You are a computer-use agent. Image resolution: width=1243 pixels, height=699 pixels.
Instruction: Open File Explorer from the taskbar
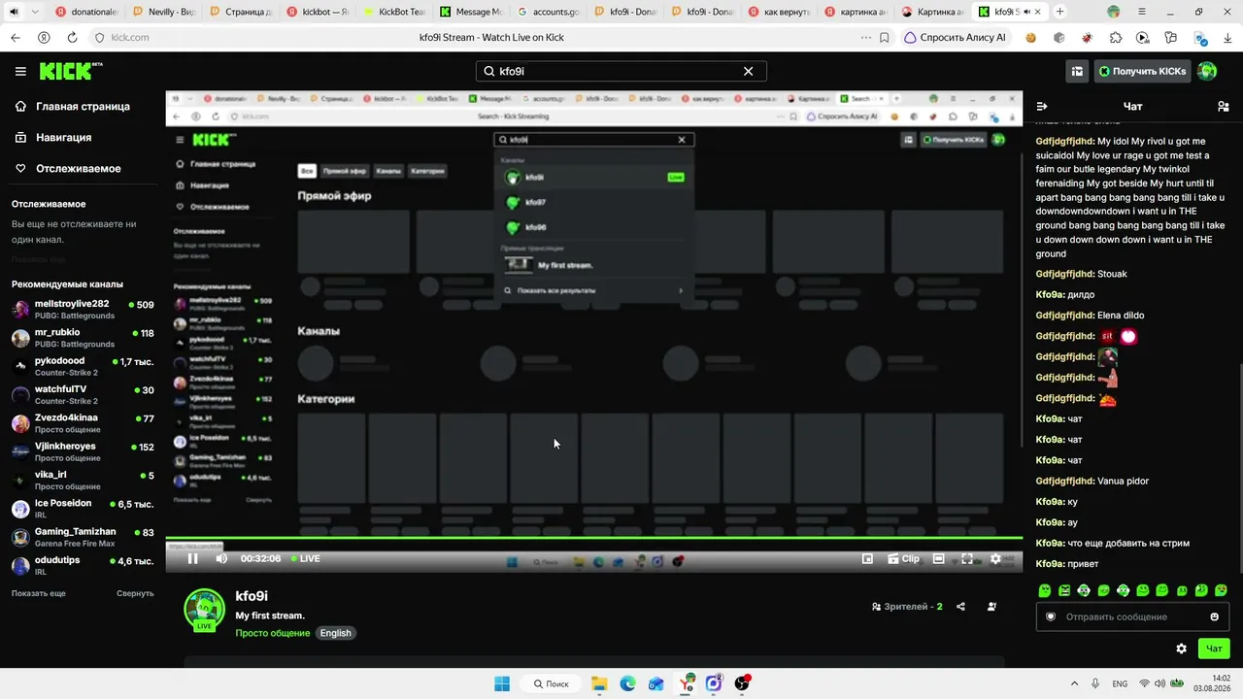(x=599, y=683)
